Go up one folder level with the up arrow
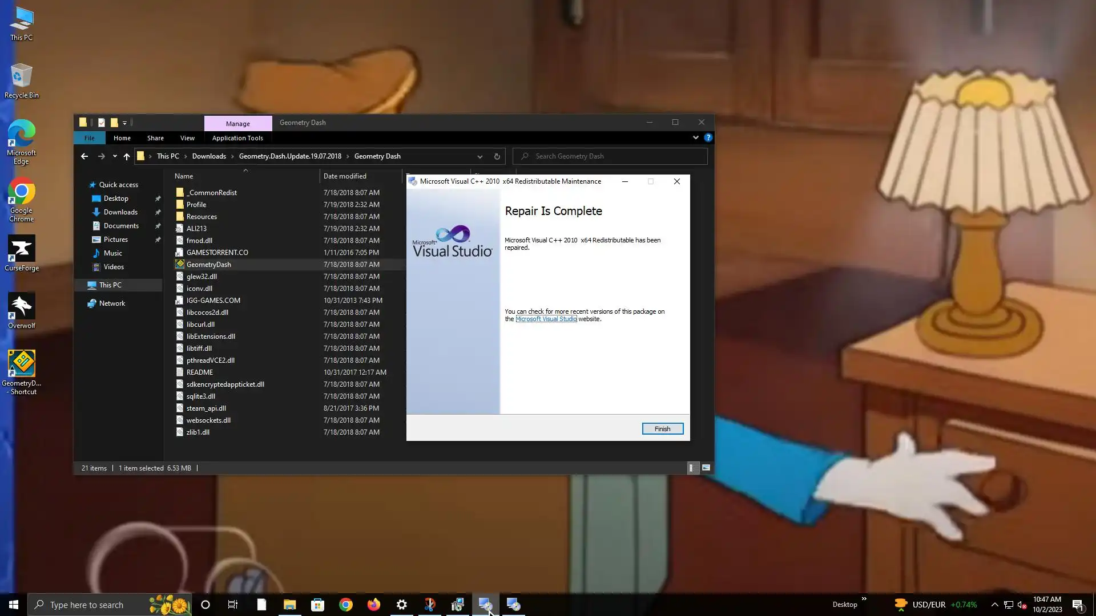 (x=127, y=156)
